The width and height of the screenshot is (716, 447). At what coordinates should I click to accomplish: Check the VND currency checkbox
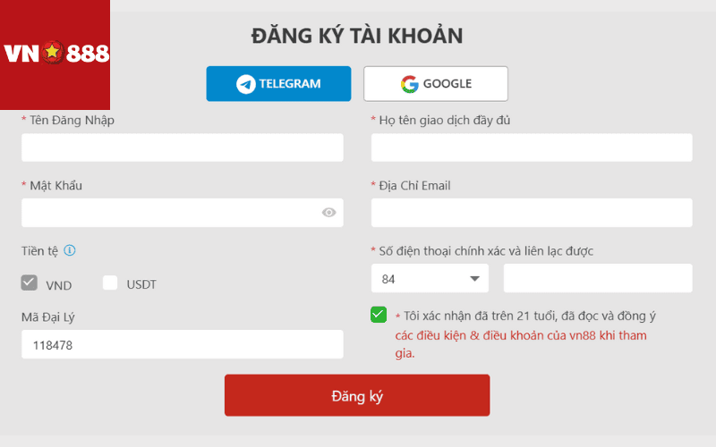30,283
